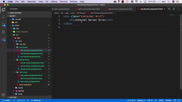Screen dimensions: 182x102
Task: Expand the e2e folder
Action: tap(29, 29)
